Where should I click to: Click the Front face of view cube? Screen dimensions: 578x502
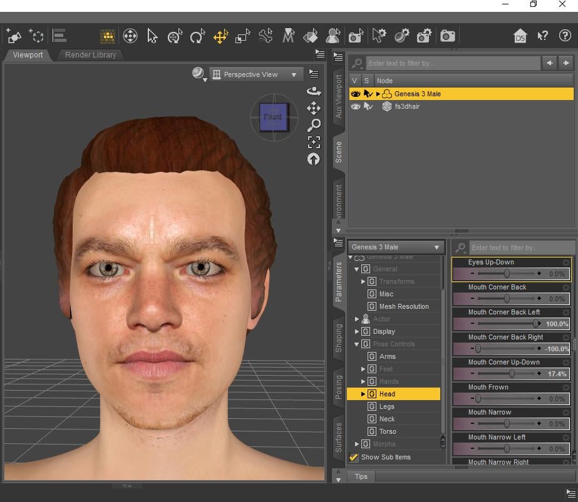pyautogui.click(x=273, y=117)
